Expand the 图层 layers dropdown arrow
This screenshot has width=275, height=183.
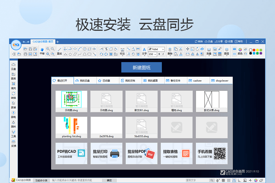(227, 55)
